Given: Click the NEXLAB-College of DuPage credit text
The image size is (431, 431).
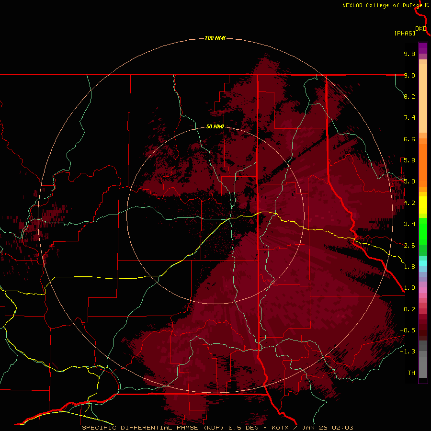Looking at the screenshot, I should click(x=383, y=5).
